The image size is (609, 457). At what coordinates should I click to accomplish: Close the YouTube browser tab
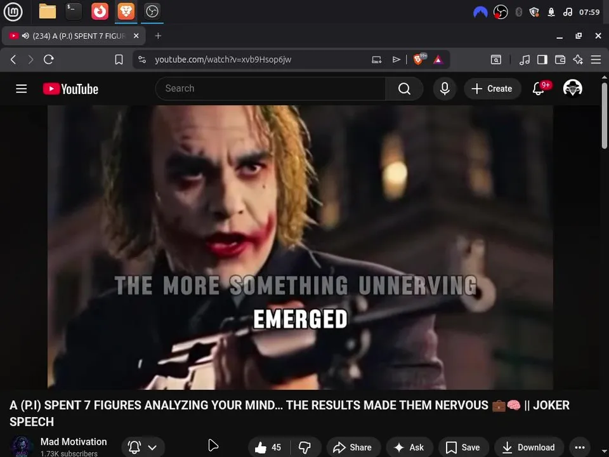pyautogui.click(x=136, y=36)
